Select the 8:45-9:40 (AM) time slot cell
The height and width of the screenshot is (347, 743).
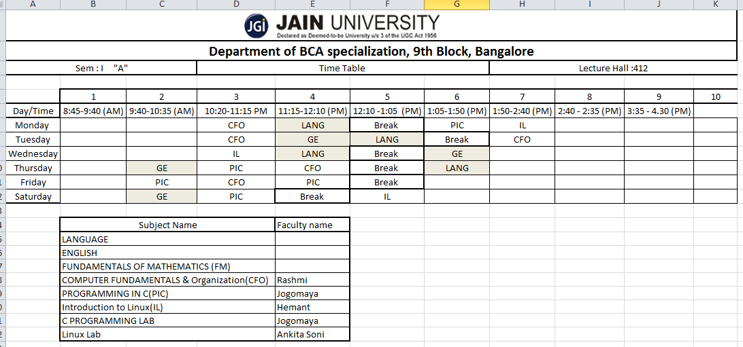point(93,111)
